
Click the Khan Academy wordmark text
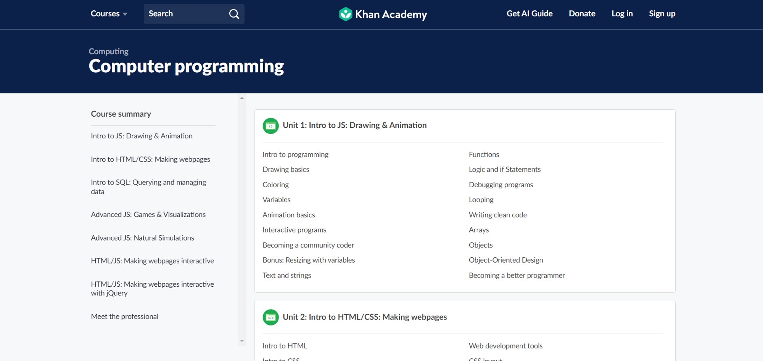(x=391, y=14)
